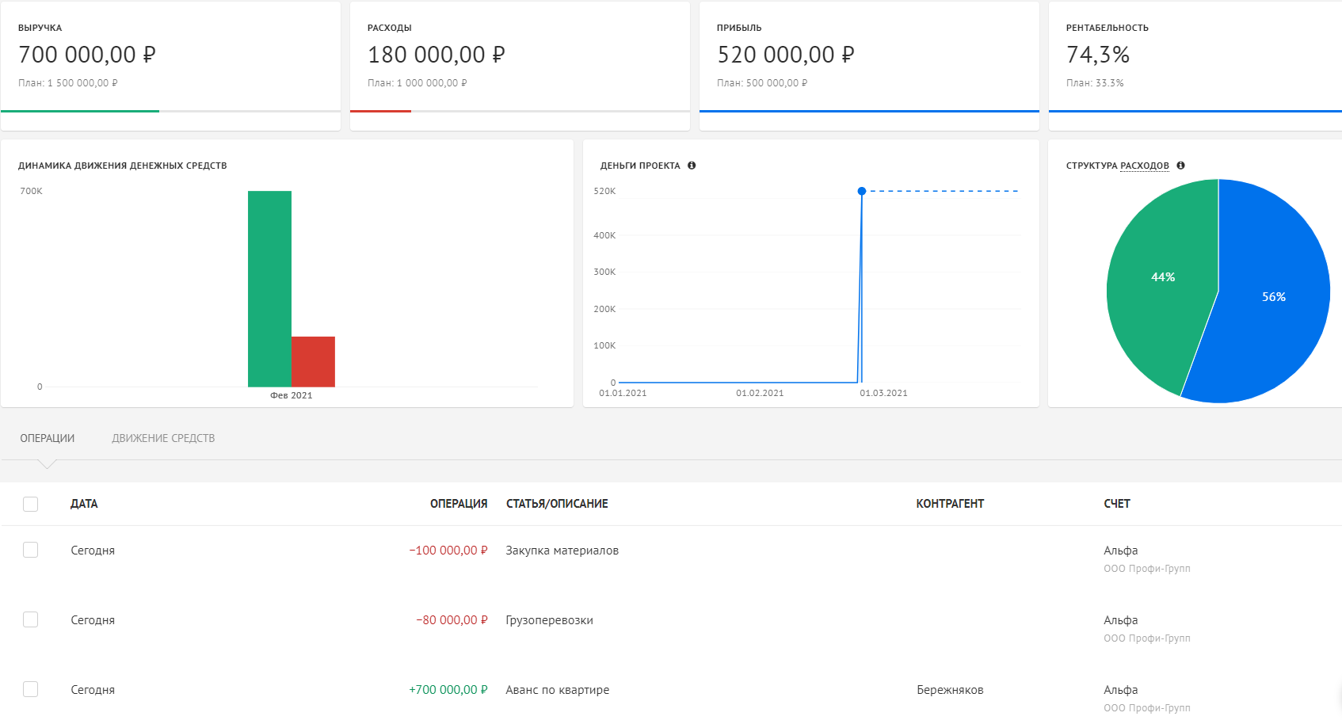Click the План: 33.3% profitability plan text
Image resolution: width=1342 pixels, height=724 pixels.
tap(1095, 83)
